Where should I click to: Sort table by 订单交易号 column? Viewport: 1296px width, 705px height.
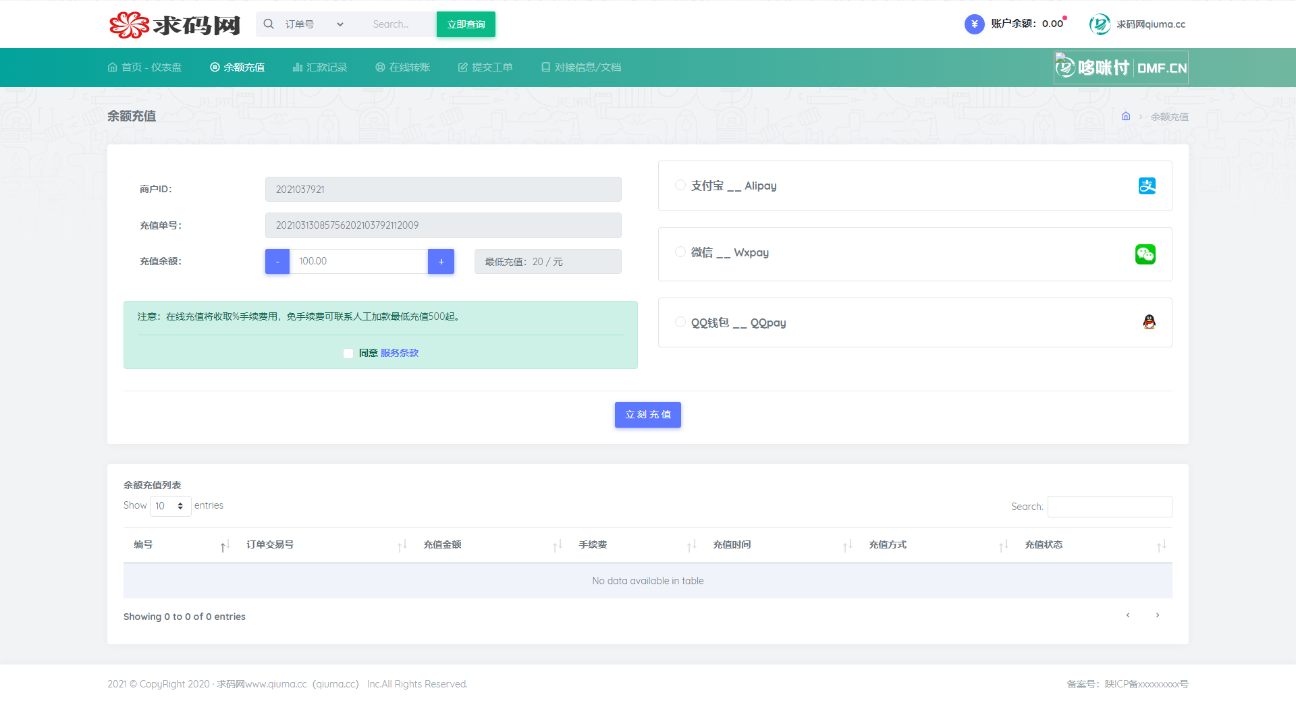click(x=324, y=545)
